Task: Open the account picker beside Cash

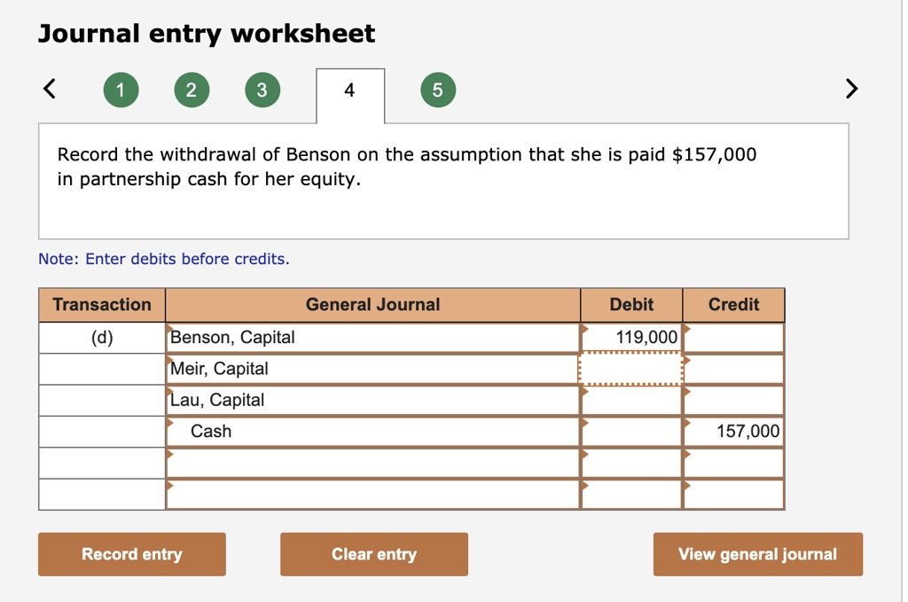Action: [x=169, y=426]
